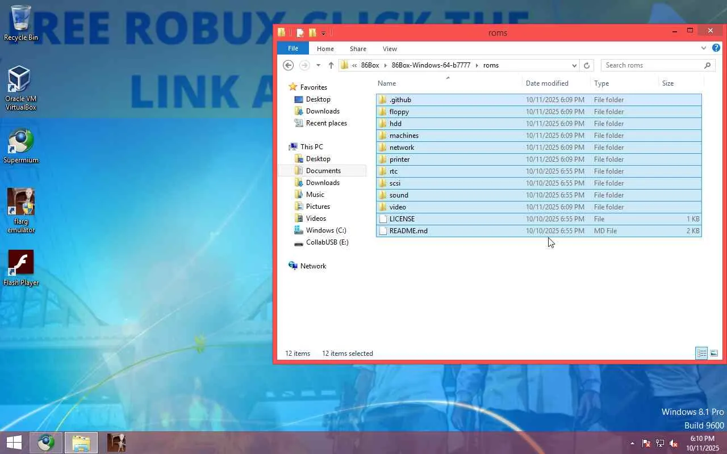Open Customize Quick Access Toolbar dropdown

pos(323,33)
